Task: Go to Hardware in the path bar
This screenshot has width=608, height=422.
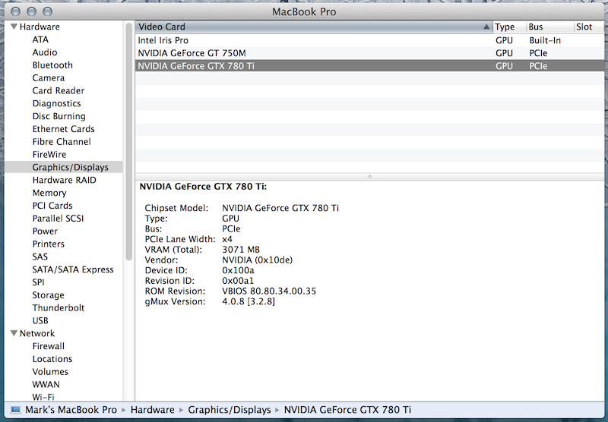Action: click(x=153, y=410)
